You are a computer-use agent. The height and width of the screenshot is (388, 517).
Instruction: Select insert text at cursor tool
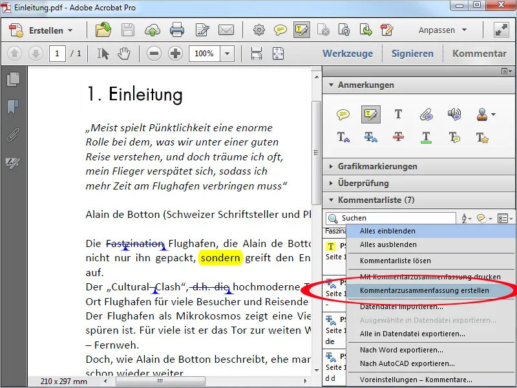(343, 137)
